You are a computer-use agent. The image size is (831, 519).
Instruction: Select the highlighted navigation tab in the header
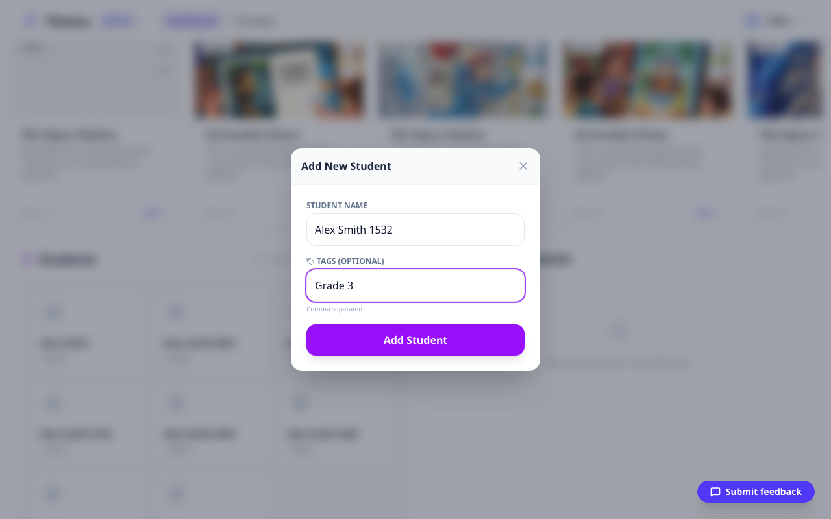pyautogui.click(x=192, y=21)
